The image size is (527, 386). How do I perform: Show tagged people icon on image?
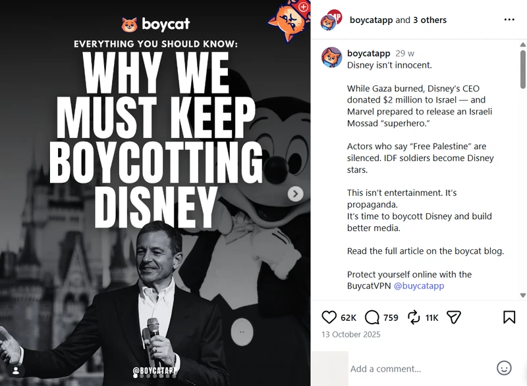pos(16,371)
